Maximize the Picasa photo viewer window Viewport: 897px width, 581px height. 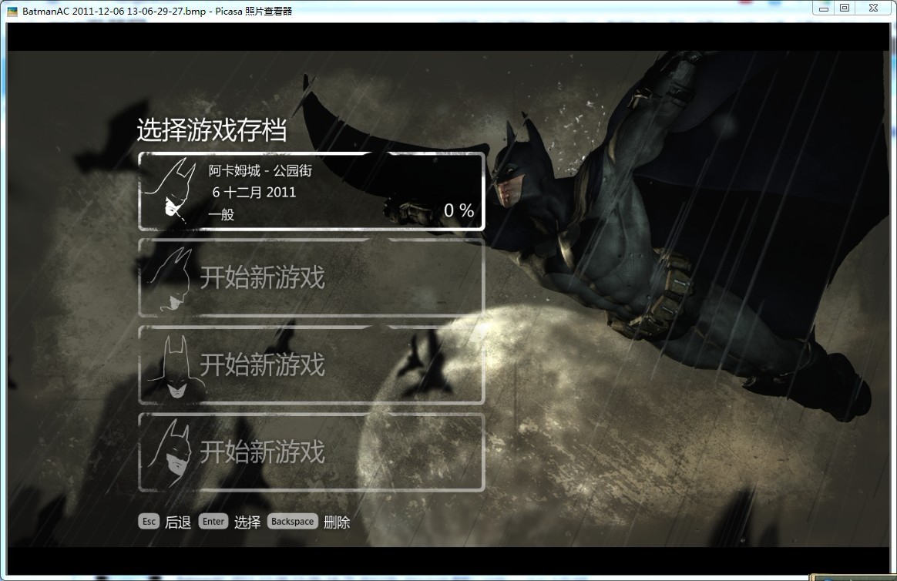[845, 8]
